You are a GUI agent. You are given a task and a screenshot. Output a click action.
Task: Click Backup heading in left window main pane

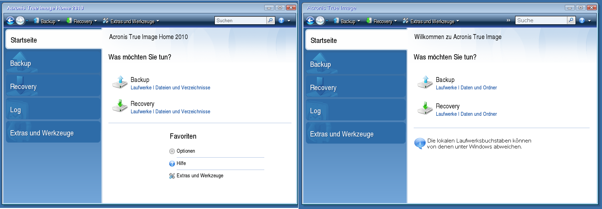pos(140,80)
